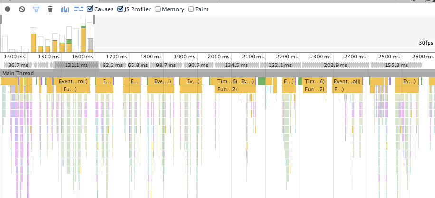Select the "Ev...)" event under the 90.7 ms frame
Image resolution: width=435 pixels, height=198 pixels.
coord(191,81)
